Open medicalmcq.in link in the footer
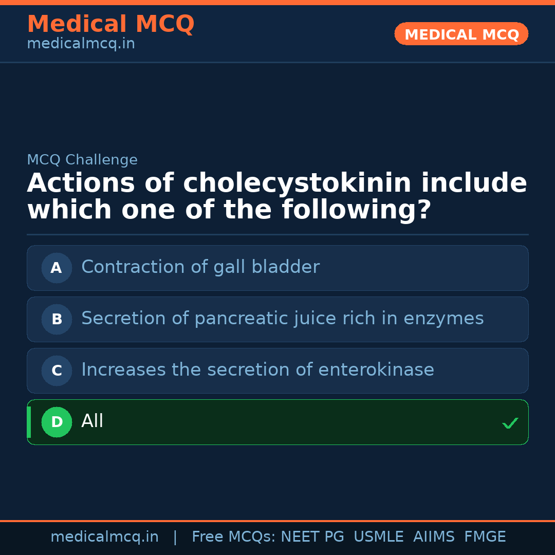The image size is (555, 555). click(x=104, y=537)
